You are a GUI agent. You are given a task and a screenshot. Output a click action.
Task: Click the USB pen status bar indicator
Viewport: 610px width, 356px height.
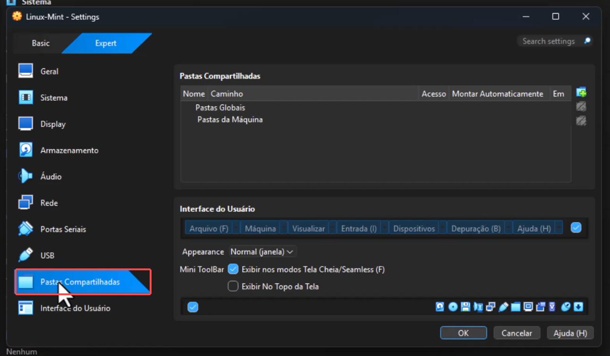tap(503, 307)
